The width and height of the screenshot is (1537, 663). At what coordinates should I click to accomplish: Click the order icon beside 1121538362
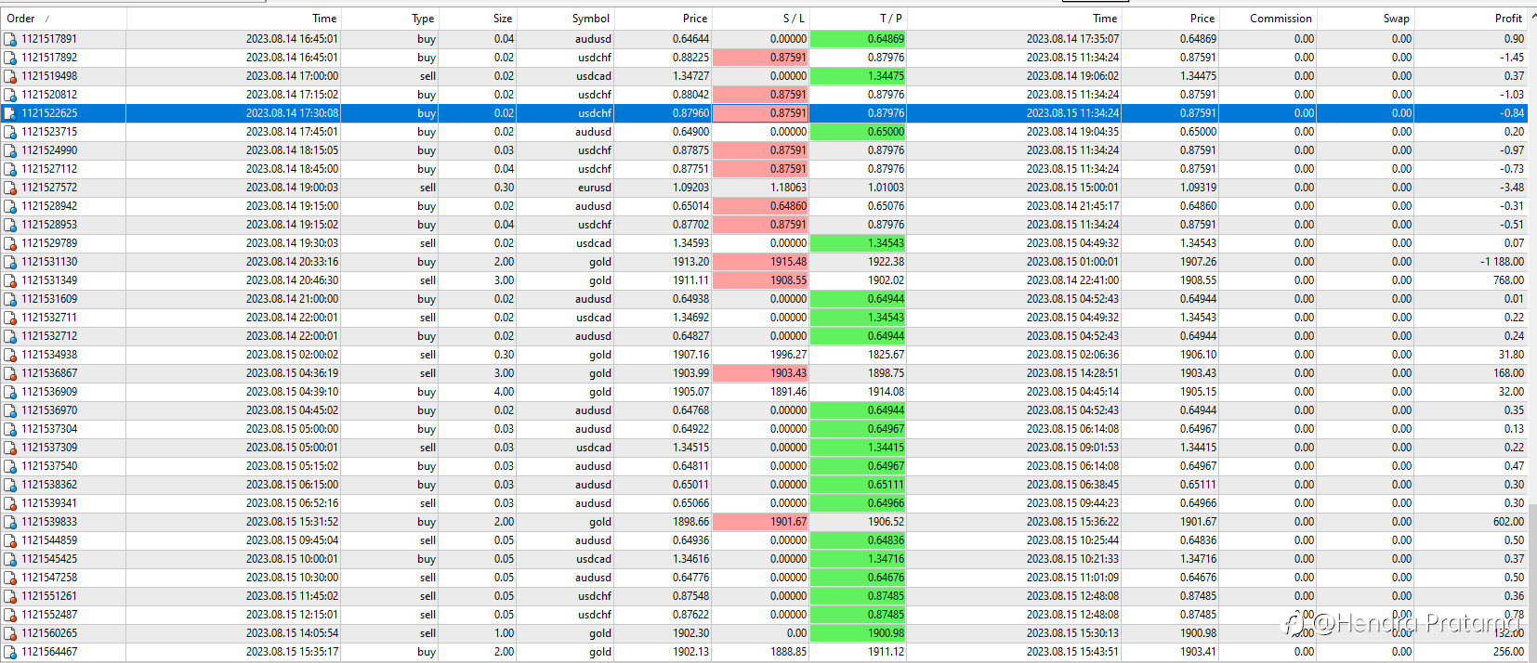[10, 485]
